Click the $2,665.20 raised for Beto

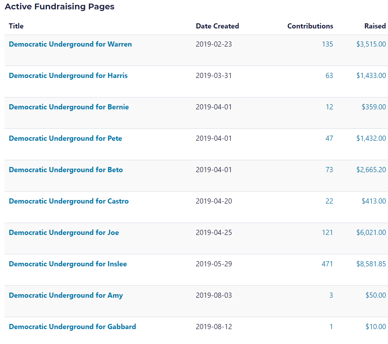point(371,170)
